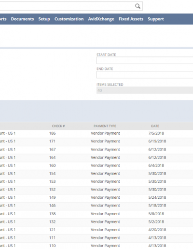Open the Fixed Assets menu
The height and width of the screenshot is (249, 193).
click(131, 19)
